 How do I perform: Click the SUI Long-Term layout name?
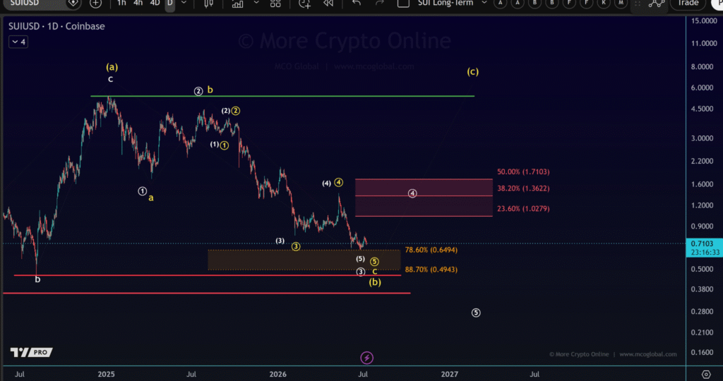(446, 4)
